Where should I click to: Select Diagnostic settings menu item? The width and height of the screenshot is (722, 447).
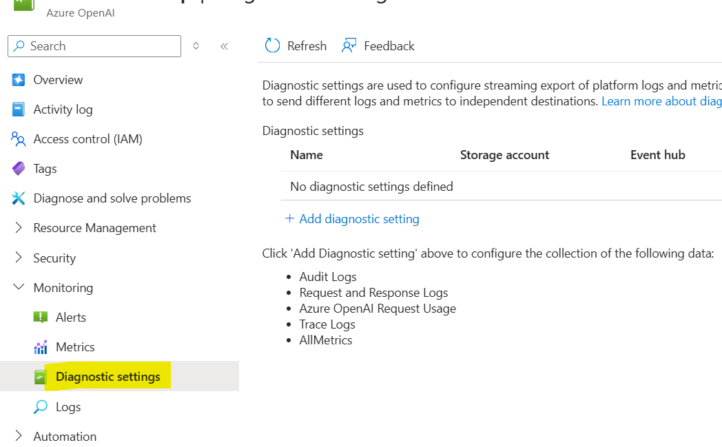[119, 377]
